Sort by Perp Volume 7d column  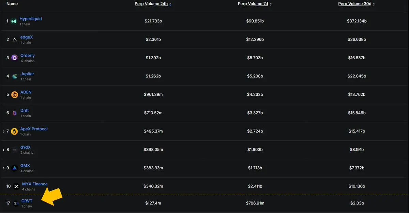[255, 4]
